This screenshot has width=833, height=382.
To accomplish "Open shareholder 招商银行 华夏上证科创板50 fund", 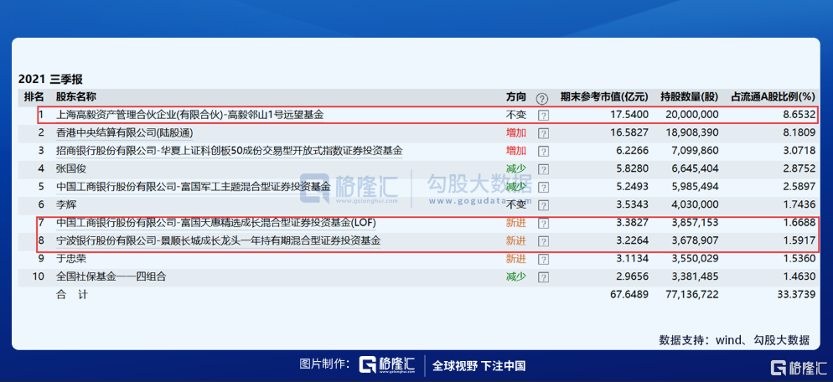I will (x=230, y=150).
